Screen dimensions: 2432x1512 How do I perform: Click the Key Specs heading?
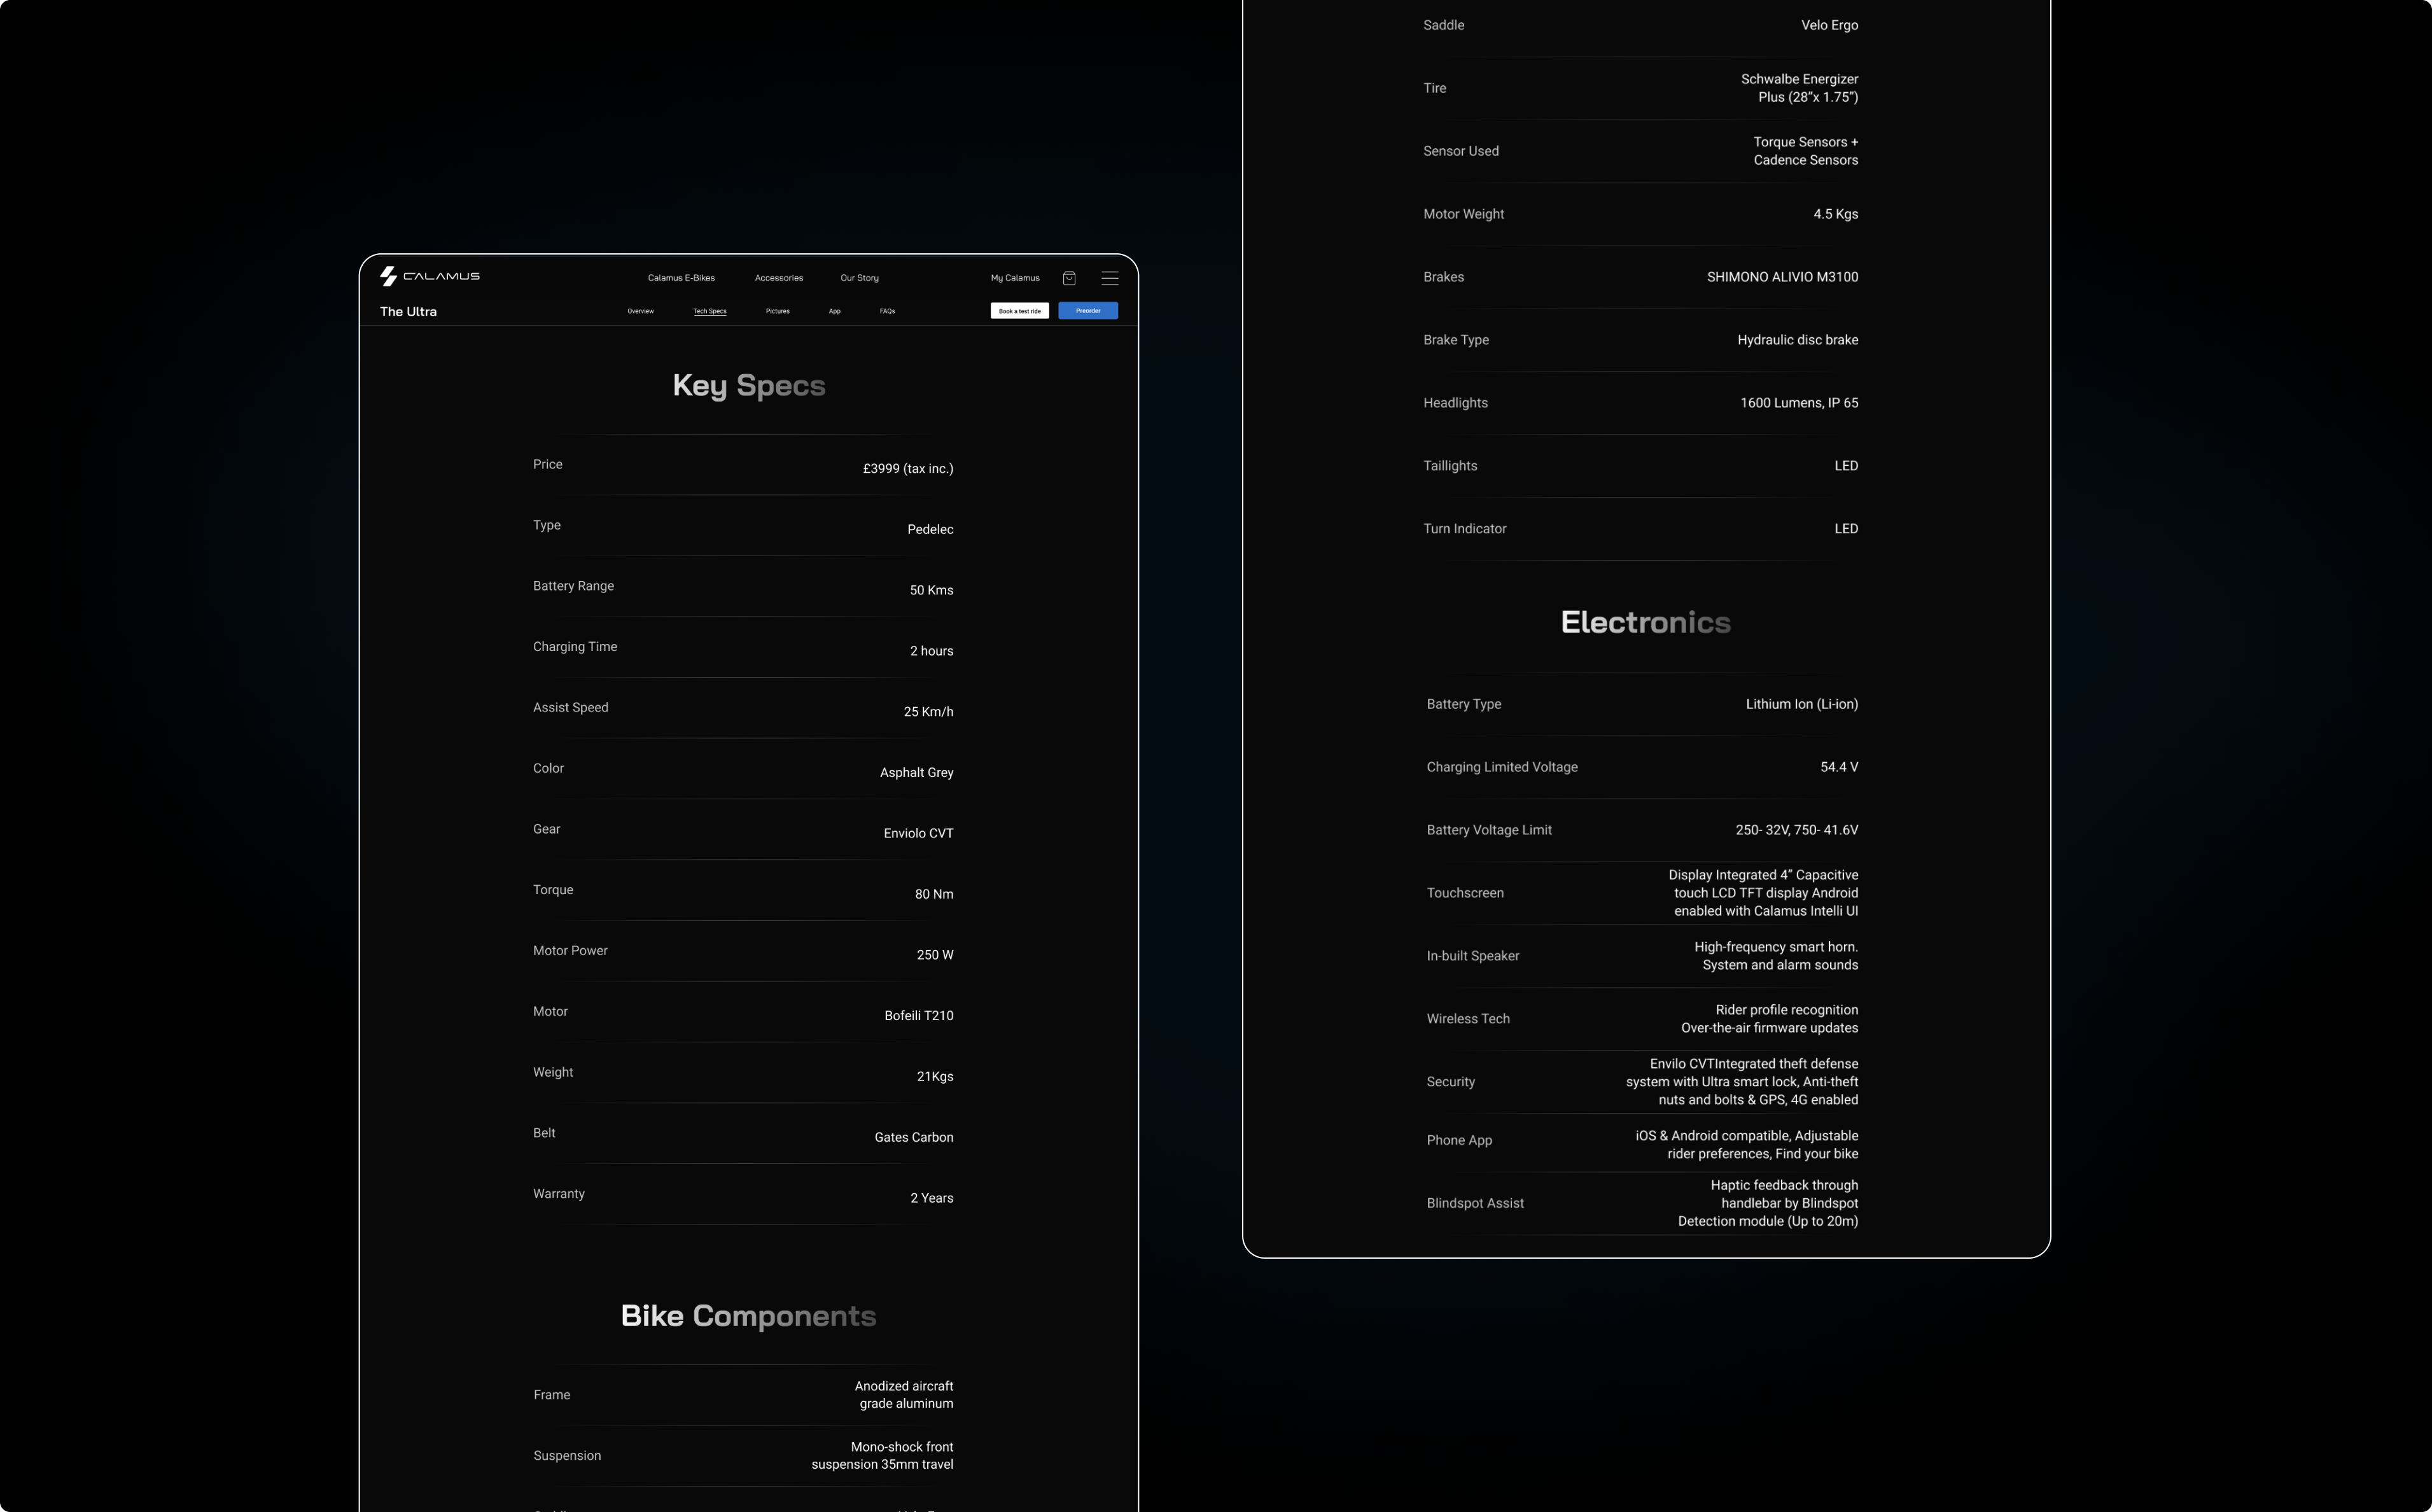748,386
